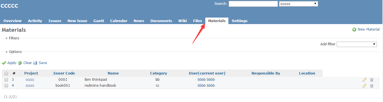
Task: Go to the News tab
Action: pos(139,21)
